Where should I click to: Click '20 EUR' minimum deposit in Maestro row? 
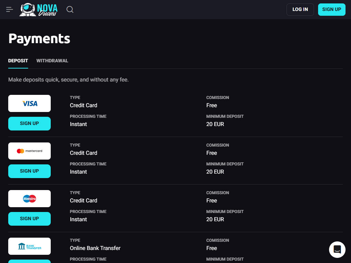coord(215,220)
